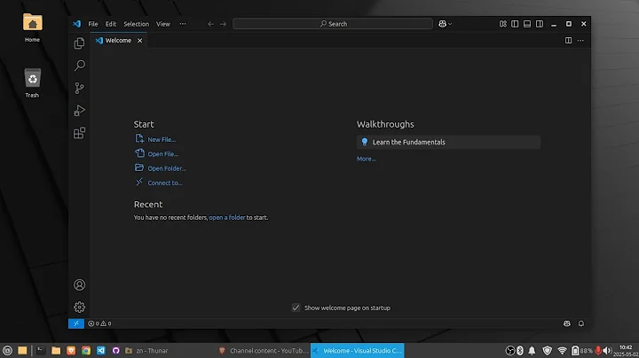Click Open Folder... link
The height and width of the screenshot is (358, 639).
(167, 168)
